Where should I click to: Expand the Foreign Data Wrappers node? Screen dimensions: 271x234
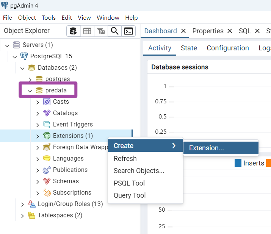pyautogui.click(x=38, y=148)
